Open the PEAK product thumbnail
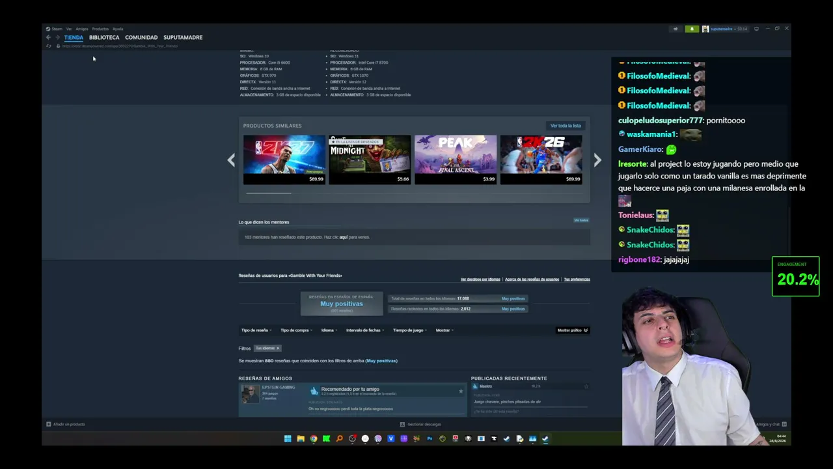The image size is (833, 469). tap(456, 160)
